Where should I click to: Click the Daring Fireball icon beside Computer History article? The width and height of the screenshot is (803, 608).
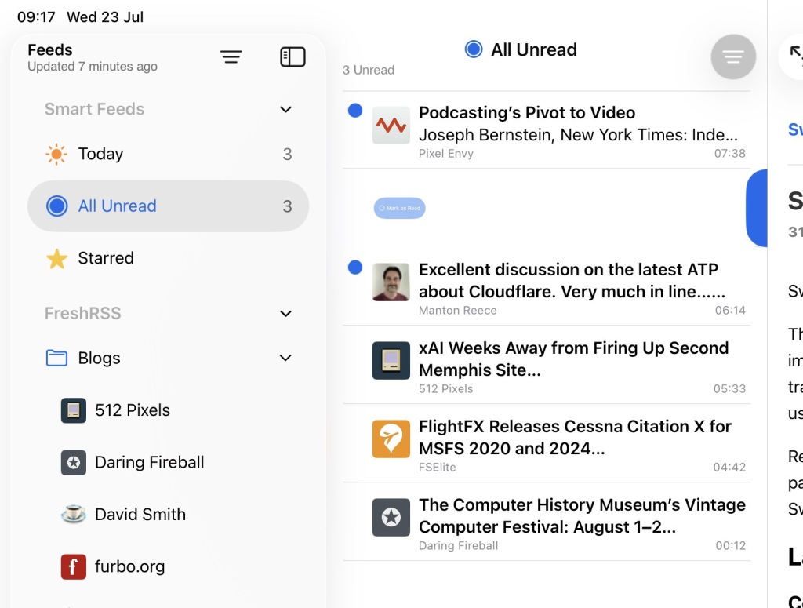click(x=391, y=517)
